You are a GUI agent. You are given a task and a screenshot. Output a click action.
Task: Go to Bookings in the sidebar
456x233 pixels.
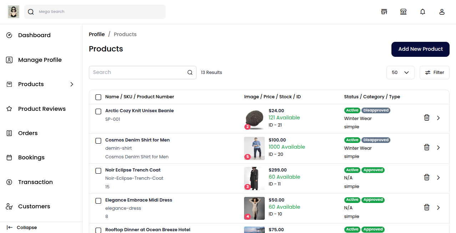coord(31,157)
